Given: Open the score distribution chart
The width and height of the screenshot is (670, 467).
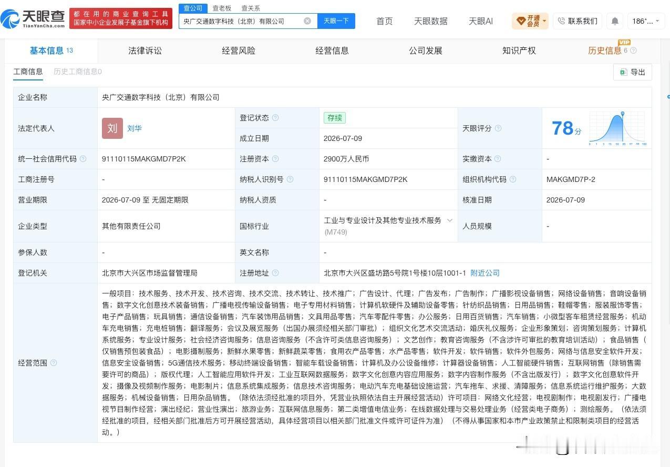Looking at the screenshot, I should click(x=618, y=128).
